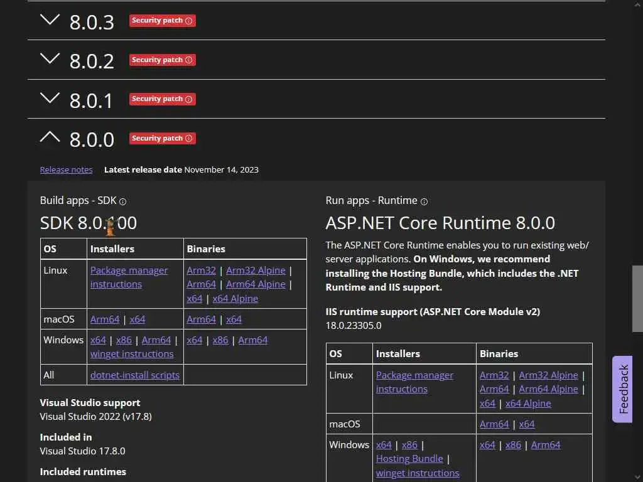The width and height of the screenshot is (643, 482).
Task: Download ASP.NET Runtime Linux Arm64 binary
Action: (x=494, y=389)
